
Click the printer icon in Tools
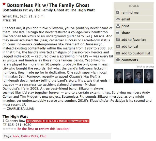(x=118, y=26)
